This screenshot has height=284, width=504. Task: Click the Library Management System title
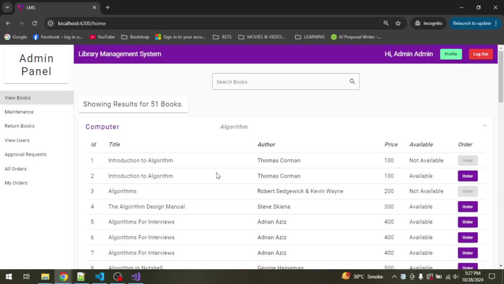point(119,54)
